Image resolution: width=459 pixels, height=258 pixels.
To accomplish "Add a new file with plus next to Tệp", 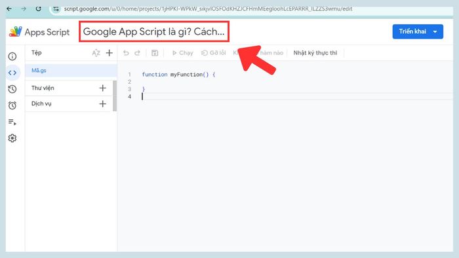I will pyautogui.click(x=110, y=53).
